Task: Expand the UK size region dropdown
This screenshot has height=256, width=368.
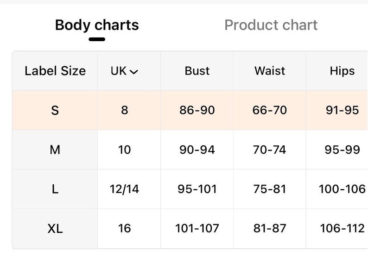Action: click(x=125, y=71)
